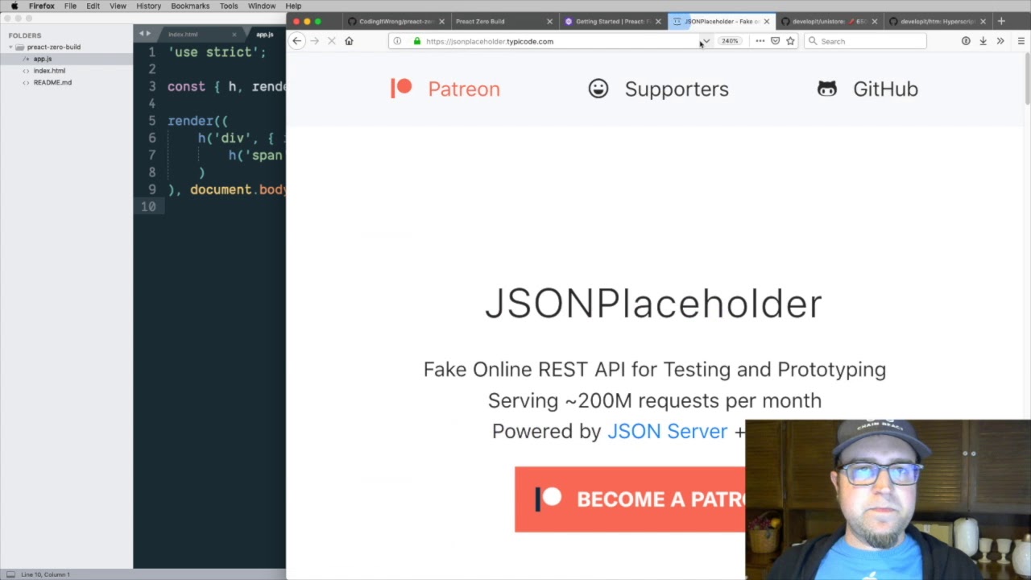Open a new tab with plus button
The height and width of the screenshot is (580, 1031).
(x=1001, y=22)
